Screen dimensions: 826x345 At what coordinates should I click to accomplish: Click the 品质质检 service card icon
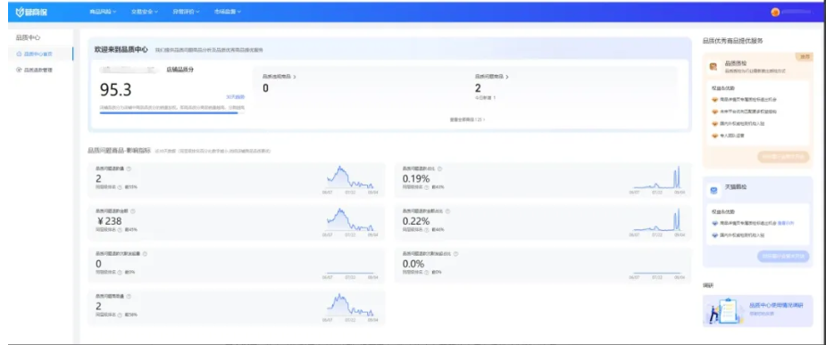pos(713,67)
